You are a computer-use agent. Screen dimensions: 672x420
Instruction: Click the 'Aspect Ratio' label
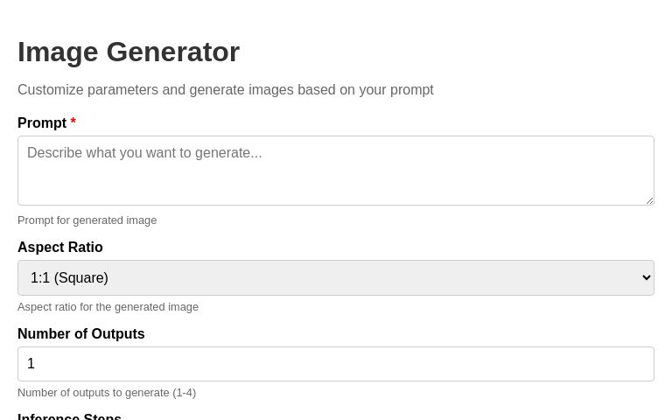point(60,248)
